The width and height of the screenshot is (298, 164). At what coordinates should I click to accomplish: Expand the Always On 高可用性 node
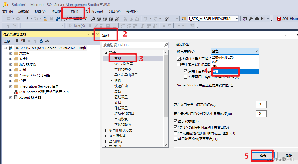pyautogui.click(x=11, y=75)
